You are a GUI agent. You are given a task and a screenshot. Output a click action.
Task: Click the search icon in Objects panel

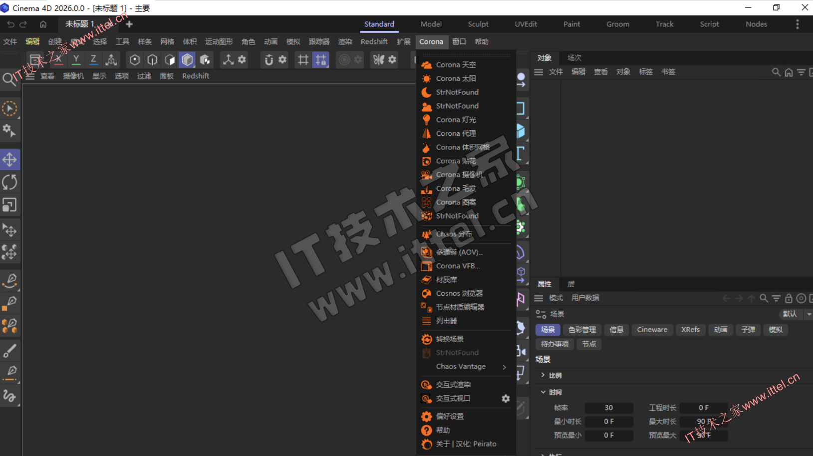(x=776, y=72)
